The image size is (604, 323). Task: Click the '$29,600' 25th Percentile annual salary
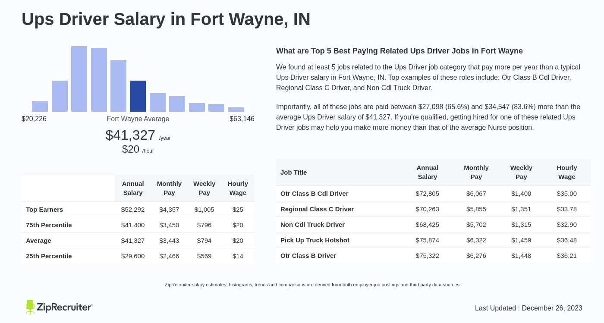pyautogui.click(x=133, y=256)
